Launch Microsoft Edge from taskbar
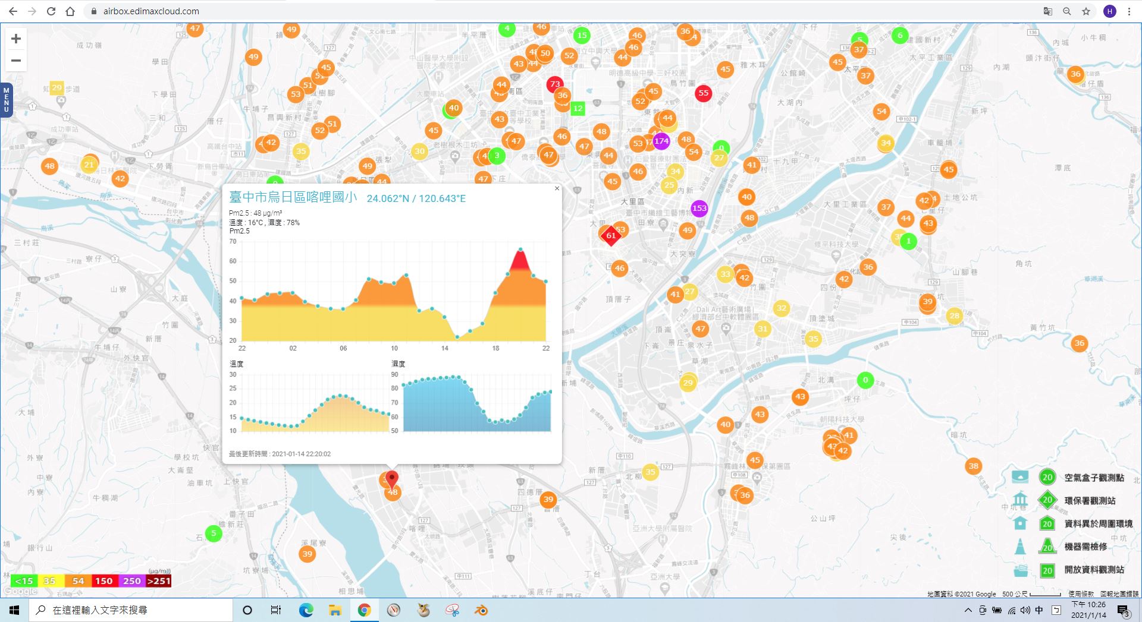Screen dimensions: 1142x622 306,610
